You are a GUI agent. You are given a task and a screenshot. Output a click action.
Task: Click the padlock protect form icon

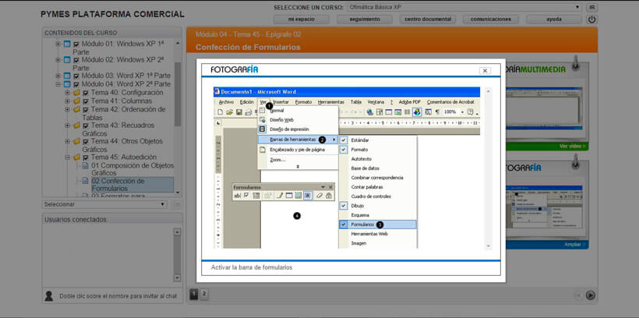tap(329, 196)
